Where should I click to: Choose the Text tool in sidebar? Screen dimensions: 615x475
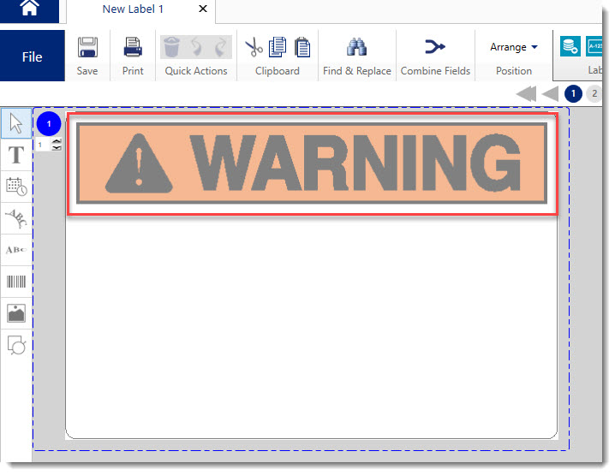[x=15, y=155]
